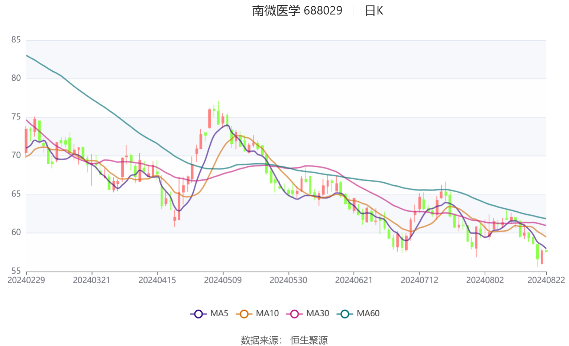Click the 20240621 x-axis date label

click(354, 280)
